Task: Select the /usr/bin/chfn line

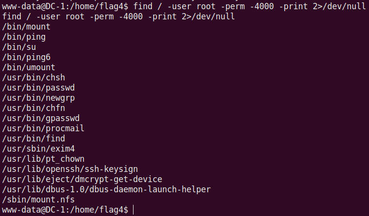Action: click(x=34, y=108)
